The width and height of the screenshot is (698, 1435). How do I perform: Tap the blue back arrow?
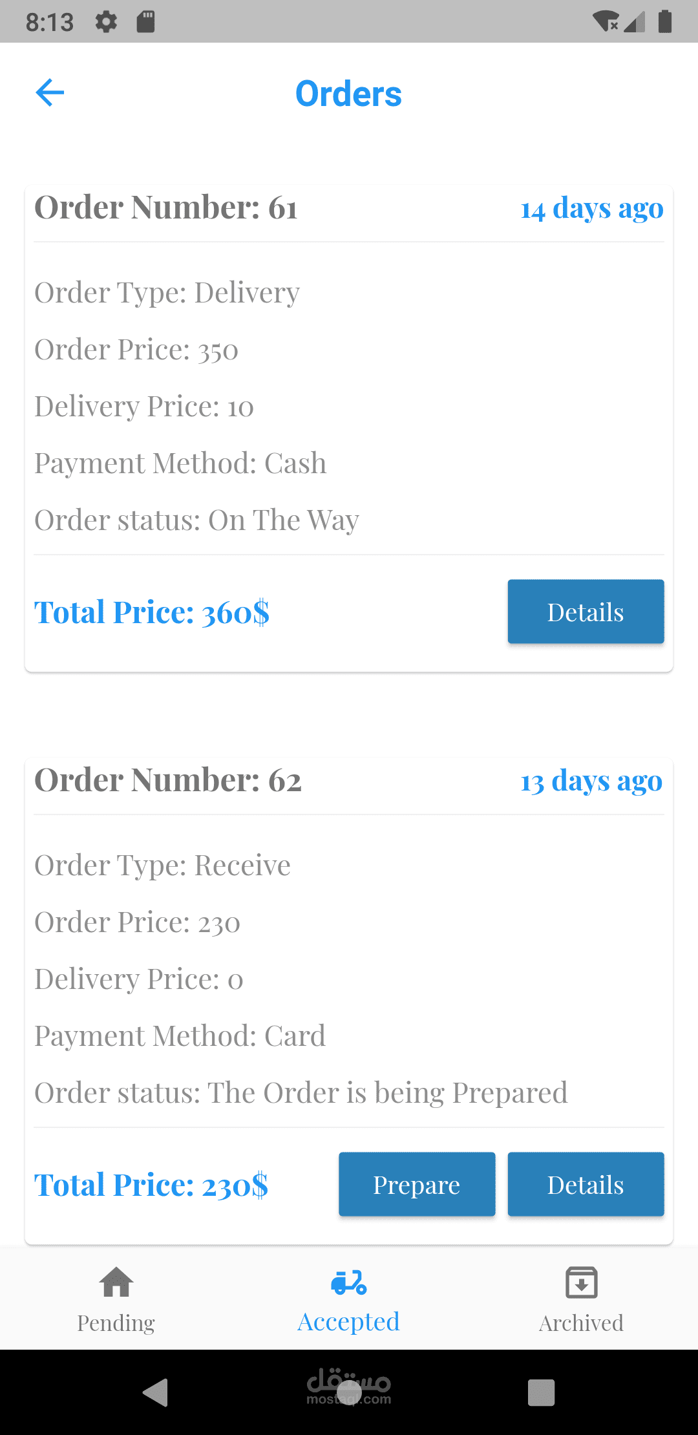click(x=50, y=92)
